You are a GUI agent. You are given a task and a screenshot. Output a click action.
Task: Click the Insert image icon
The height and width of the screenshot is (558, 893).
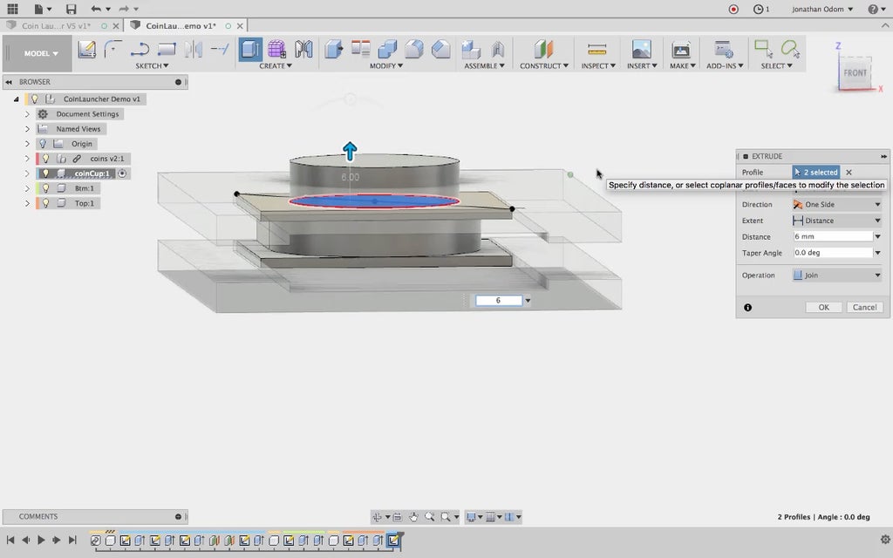tap(641, 50)
